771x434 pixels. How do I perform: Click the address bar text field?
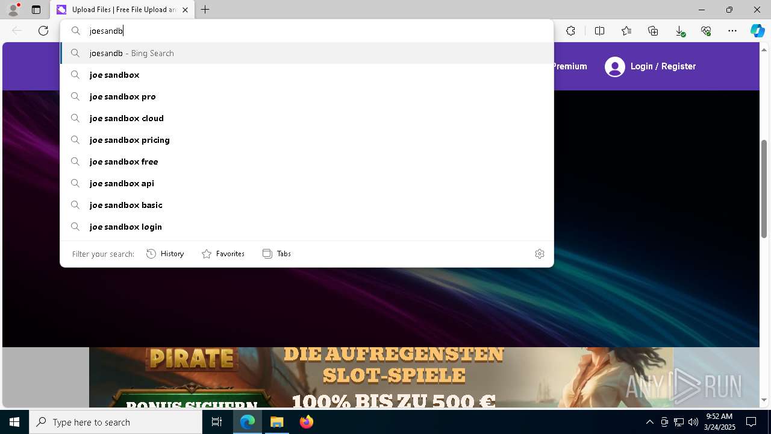tap(307, 31)
